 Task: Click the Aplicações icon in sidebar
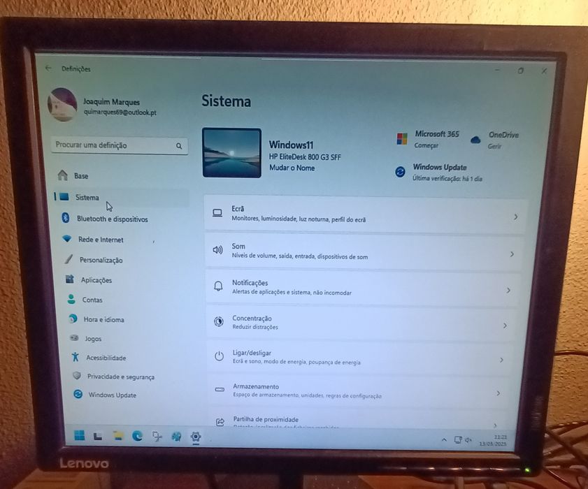(x=70, y=279)
